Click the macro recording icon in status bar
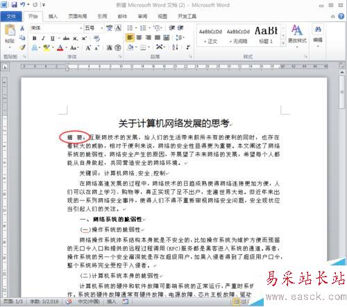This screenshot has height=307, width=347. tap(126, 301)
